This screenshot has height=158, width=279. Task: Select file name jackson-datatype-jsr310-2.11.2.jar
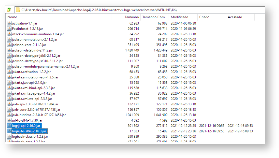(x=37, y=61)
